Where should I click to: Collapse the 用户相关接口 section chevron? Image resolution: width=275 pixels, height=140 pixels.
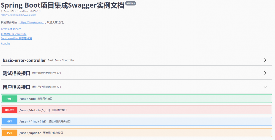click(265, 87)
